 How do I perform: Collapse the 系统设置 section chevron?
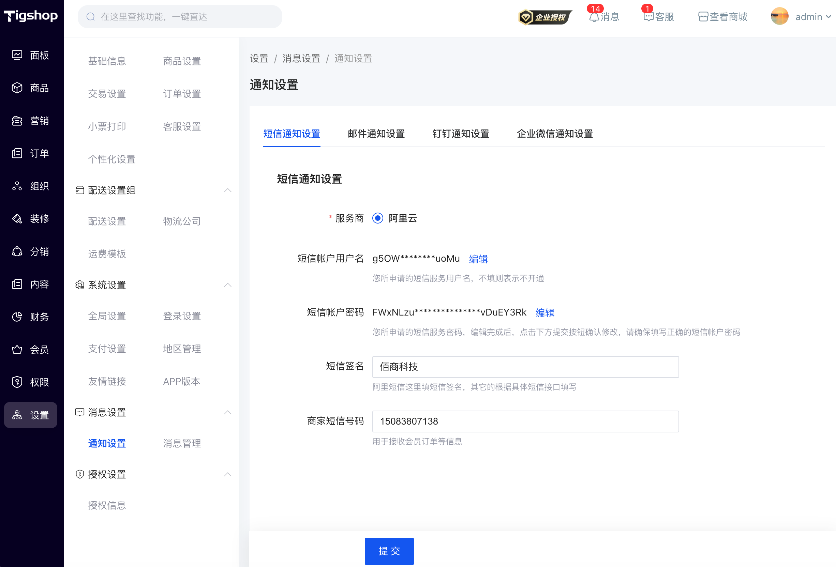(x=227, y=285)
